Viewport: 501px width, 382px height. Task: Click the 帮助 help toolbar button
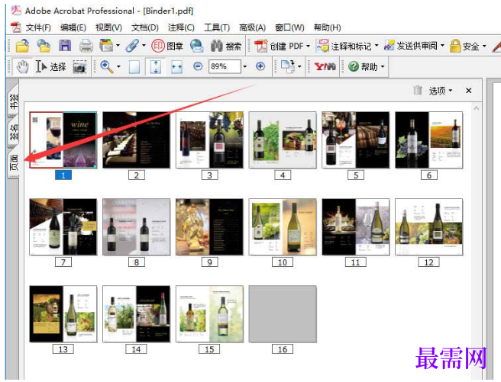(x=366, y=66)
